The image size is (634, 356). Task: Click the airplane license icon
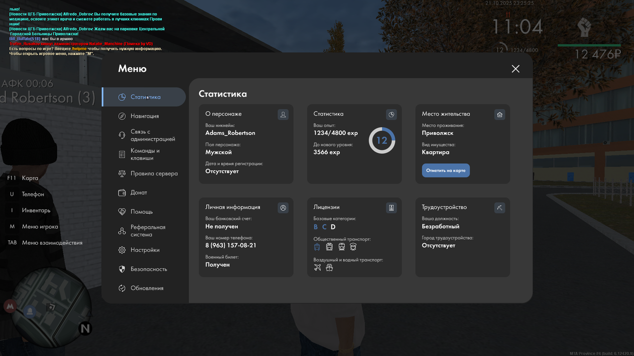click(x=317, y=267)
